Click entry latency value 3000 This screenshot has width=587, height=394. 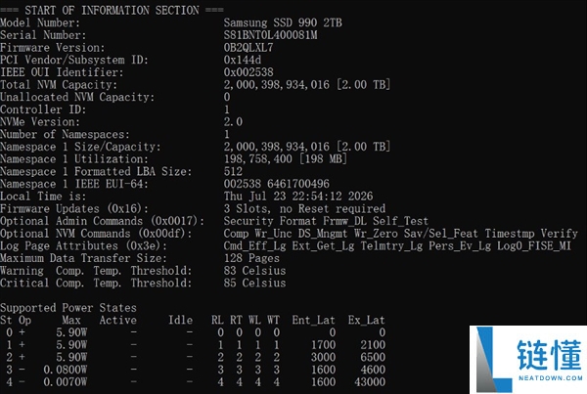pos(324,357)
